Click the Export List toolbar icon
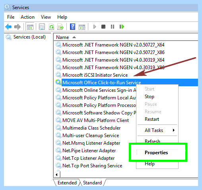The image size is (202, 190). tap(60, 27)
